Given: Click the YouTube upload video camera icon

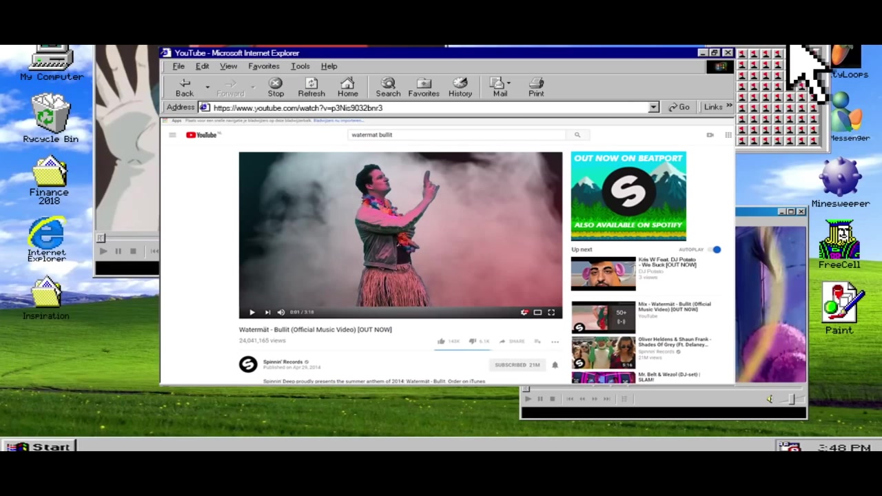Looking at the screenshot, I should click(x=710, y=135).
